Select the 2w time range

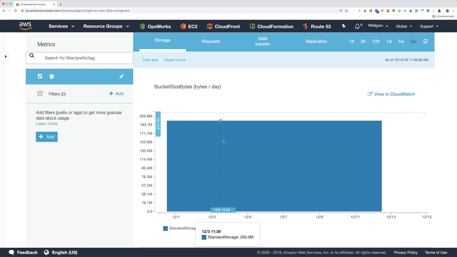pos(413,41)
